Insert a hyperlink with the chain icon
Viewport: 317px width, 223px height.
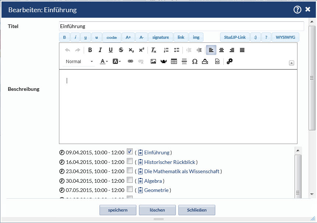pyautogui.click(x=130, y=62)
